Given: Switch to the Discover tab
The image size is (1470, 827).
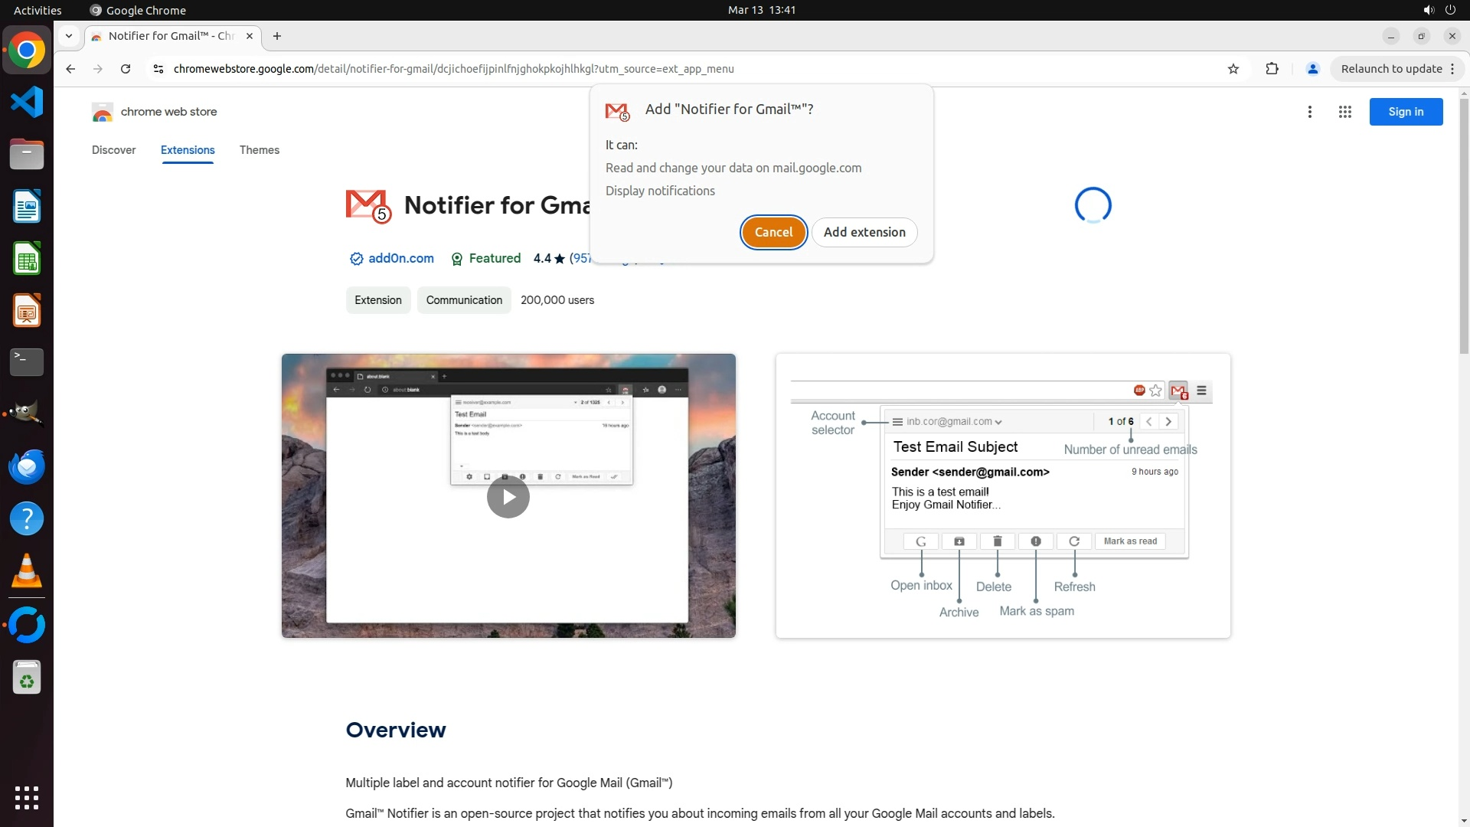Looking at the screenshot, I should click(113, 150).
